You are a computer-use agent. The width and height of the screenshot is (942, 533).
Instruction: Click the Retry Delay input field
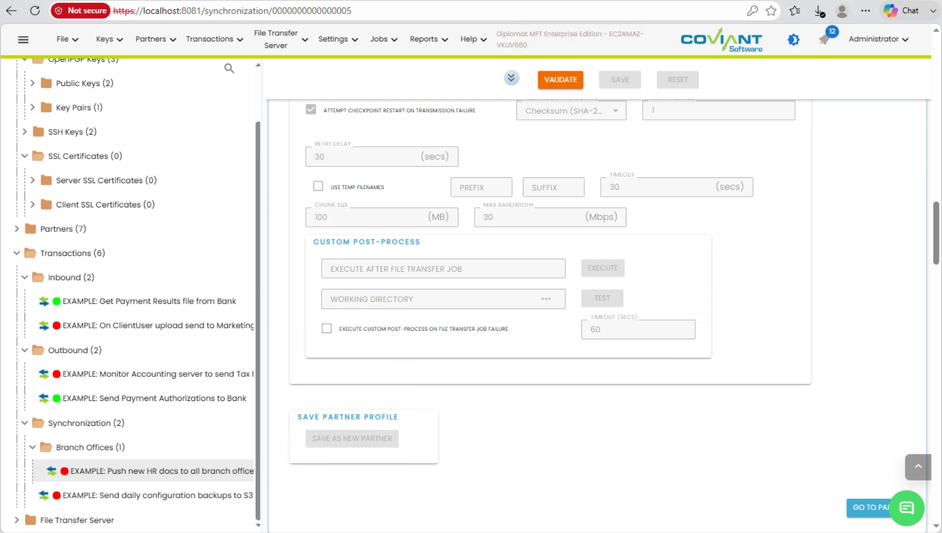[x=382, y=156]
